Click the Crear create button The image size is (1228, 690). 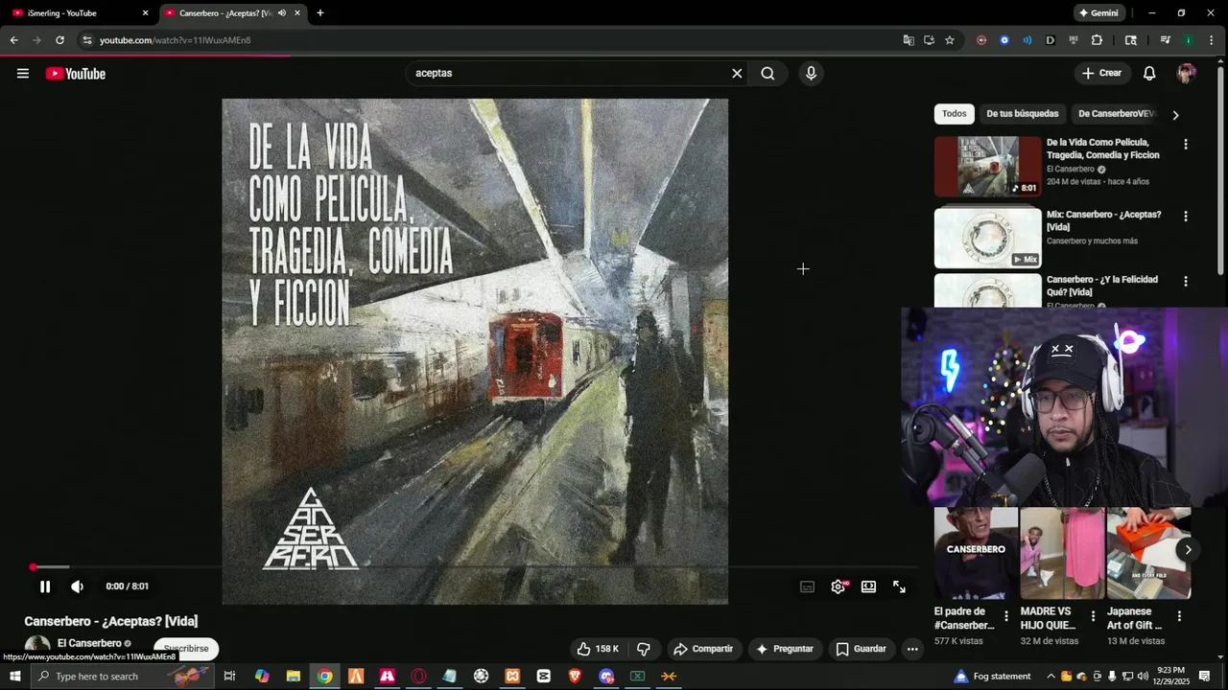click(1101, 74)
